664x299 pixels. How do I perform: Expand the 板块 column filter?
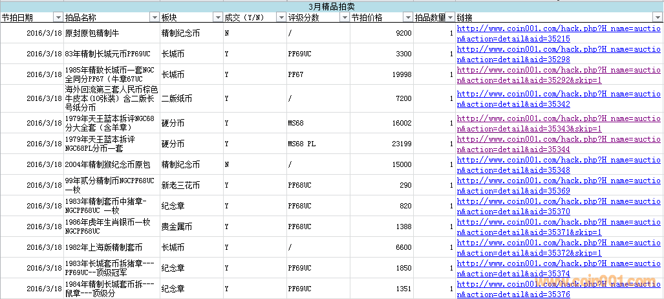tap(217, 17)
